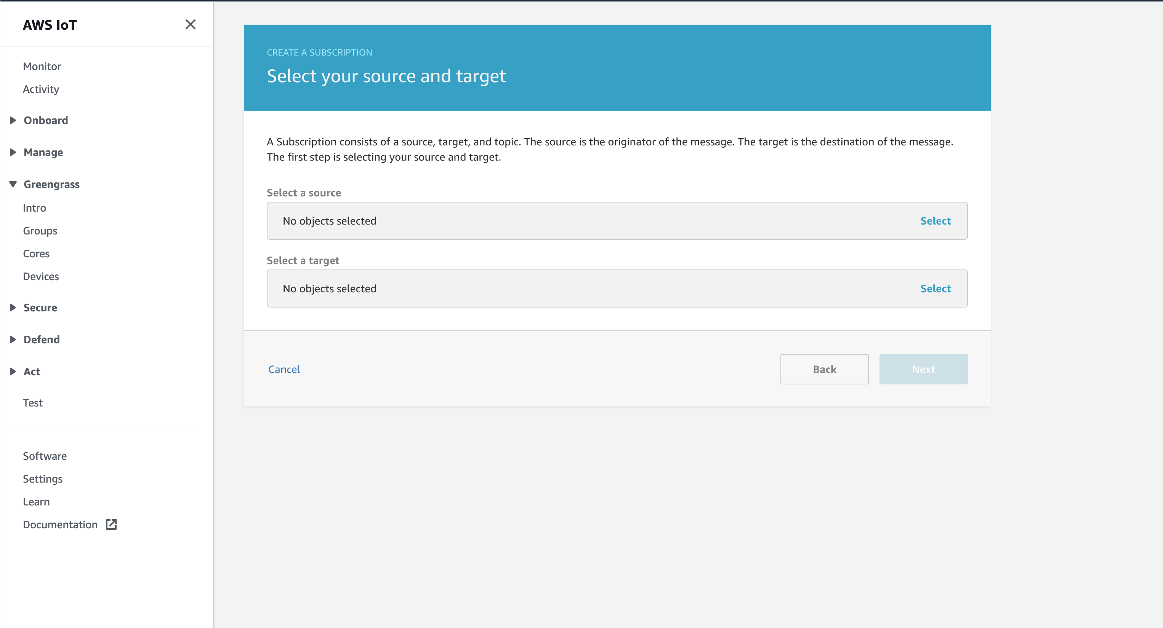Click Select for the source

[936, 221]
